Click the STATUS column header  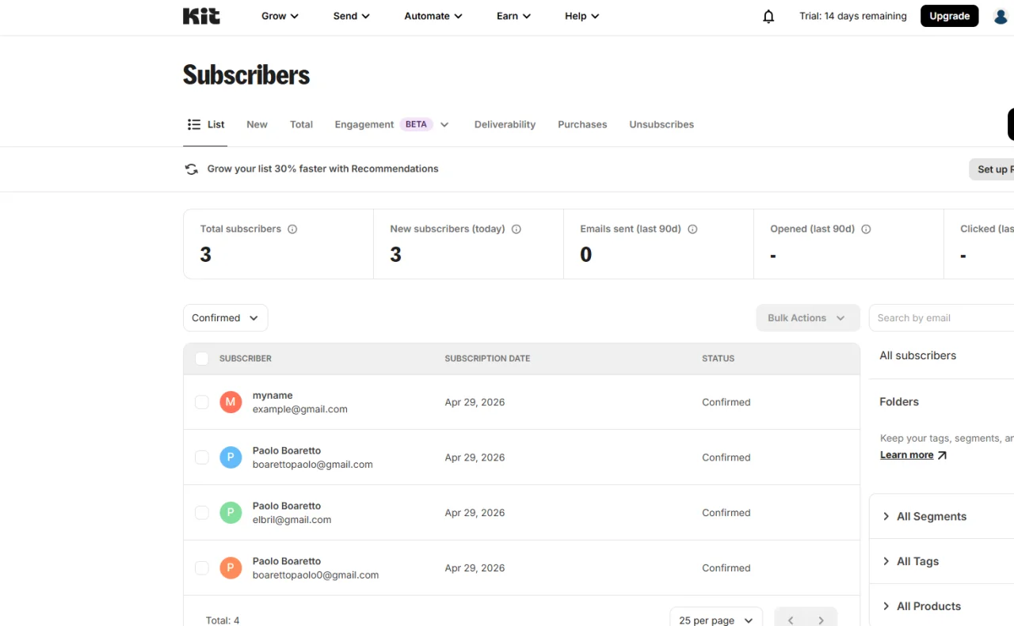tap(718, 359)
